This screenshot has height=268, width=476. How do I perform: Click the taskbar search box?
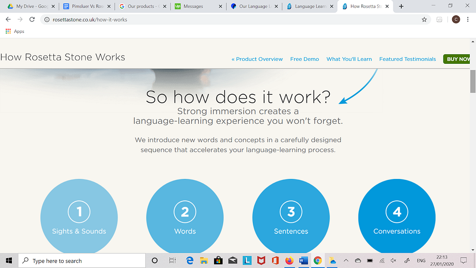point(82,261)
